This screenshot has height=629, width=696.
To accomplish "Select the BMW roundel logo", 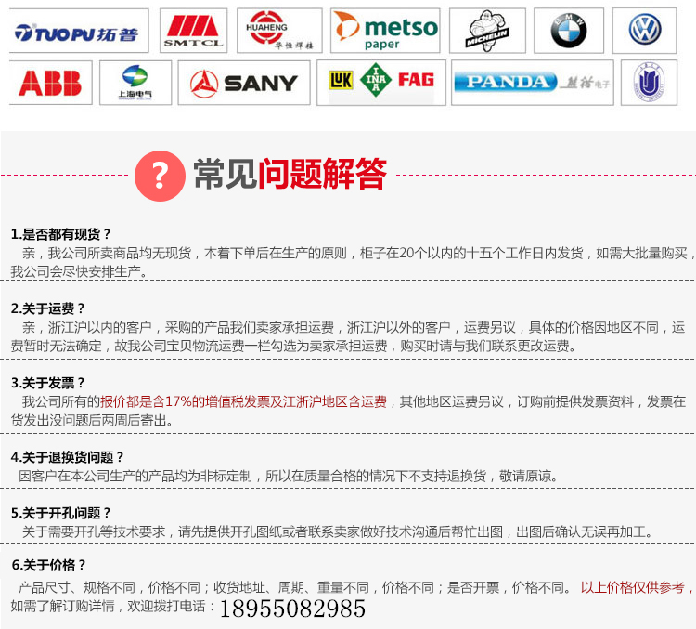I will 569,31.
